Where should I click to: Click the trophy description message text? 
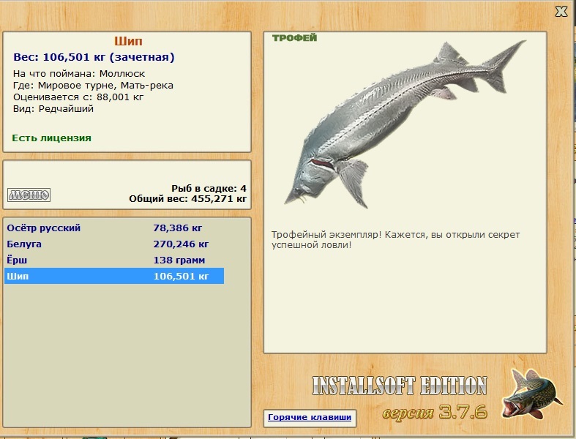coord(395,239)
